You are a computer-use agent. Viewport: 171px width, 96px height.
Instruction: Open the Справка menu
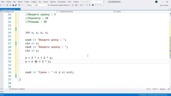coord(76,2)
